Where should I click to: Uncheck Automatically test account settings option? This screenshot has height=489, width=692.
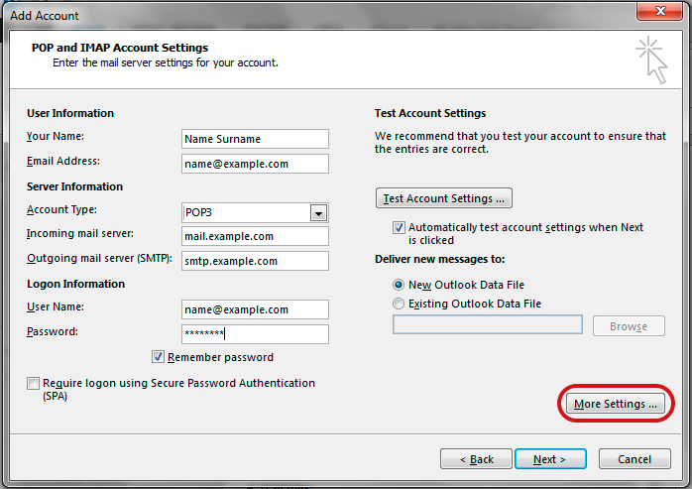coord(400,228)
